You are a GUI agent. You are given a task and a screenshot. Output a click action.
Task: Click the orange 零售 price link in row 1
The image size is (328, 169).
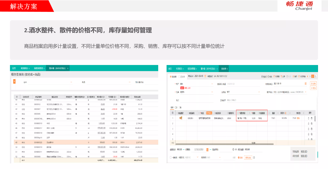pyautogui.click(x=298, y=118)
